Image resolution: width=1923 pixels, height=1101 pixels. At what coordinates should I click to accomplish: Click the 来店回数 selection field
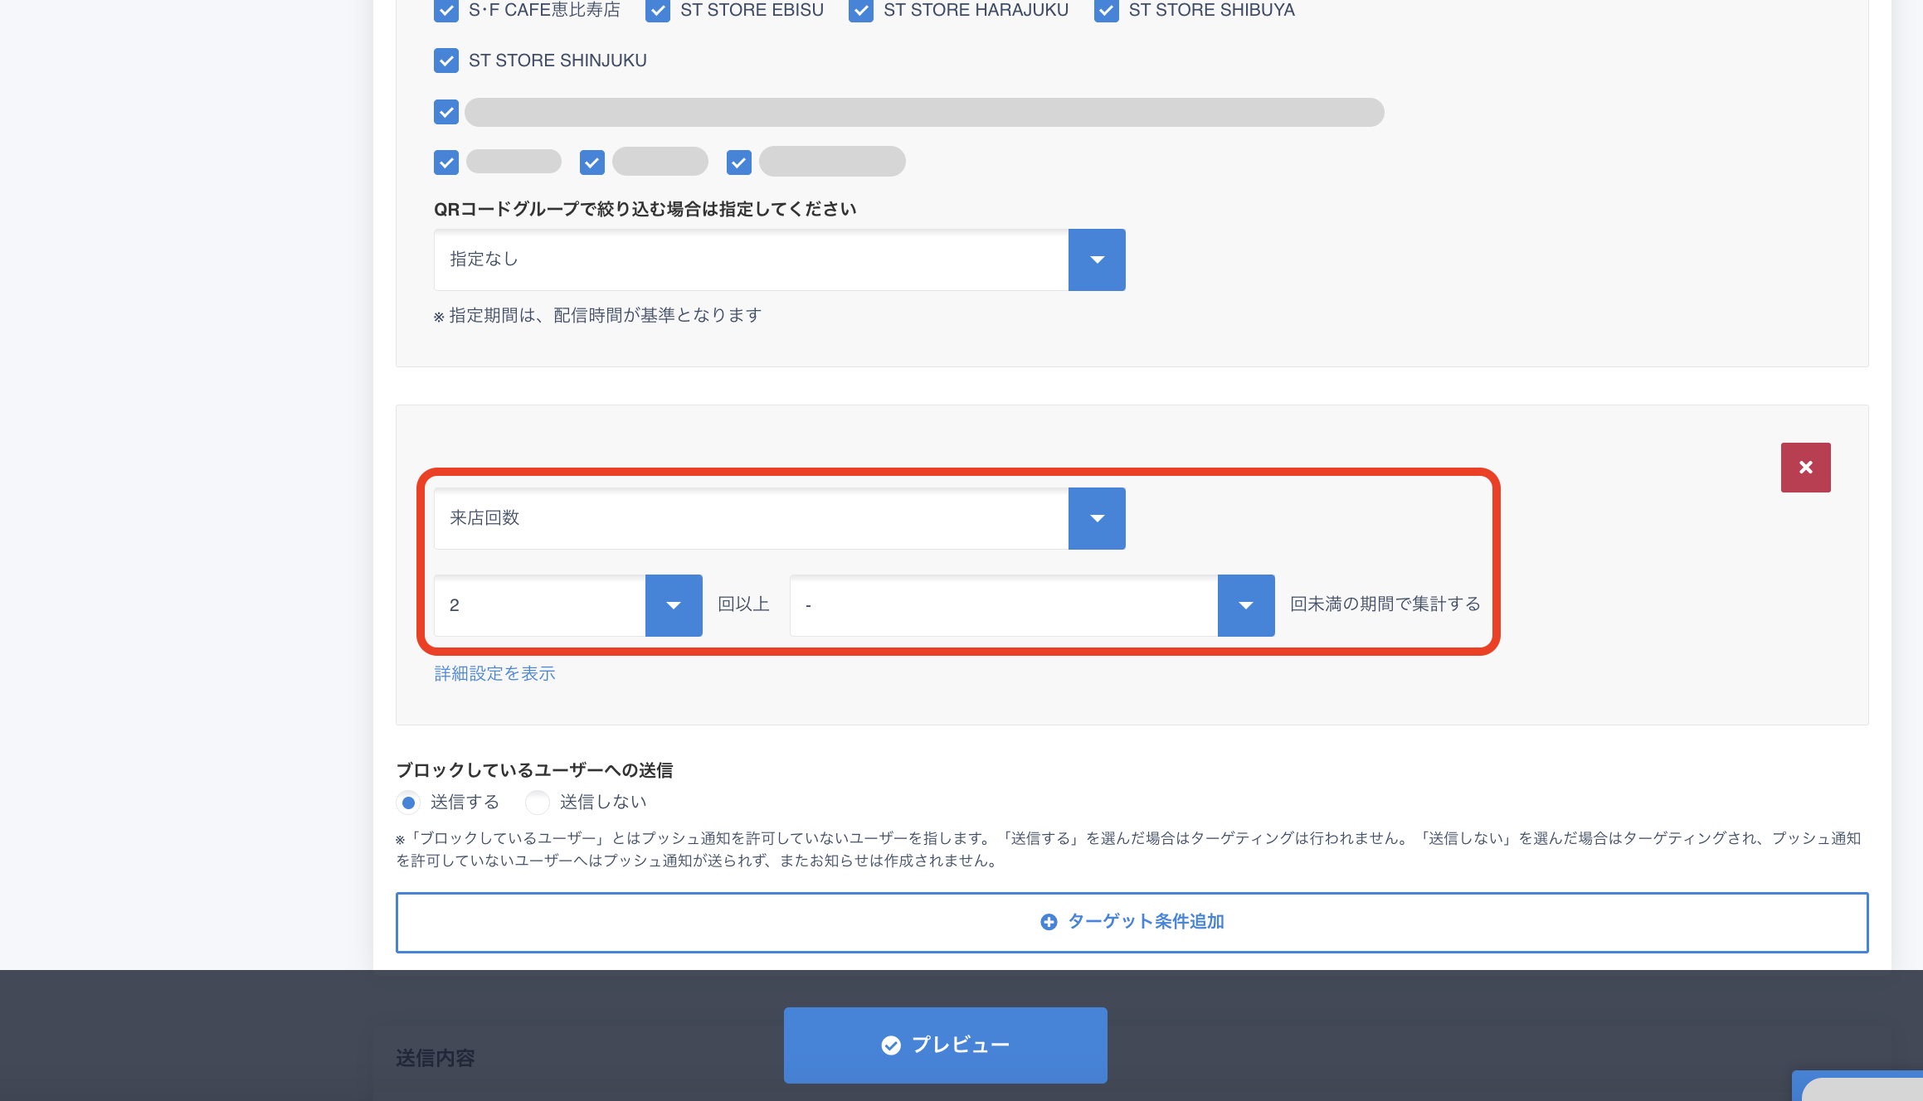pyautogui.click(x=750, y=518)
